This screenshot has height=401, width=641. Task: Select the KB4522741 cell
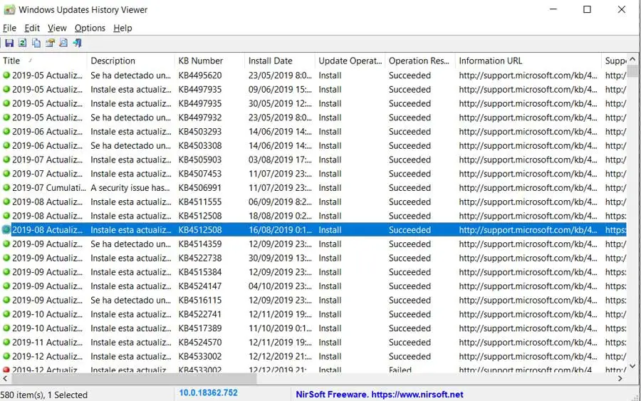tap(200, 314)
